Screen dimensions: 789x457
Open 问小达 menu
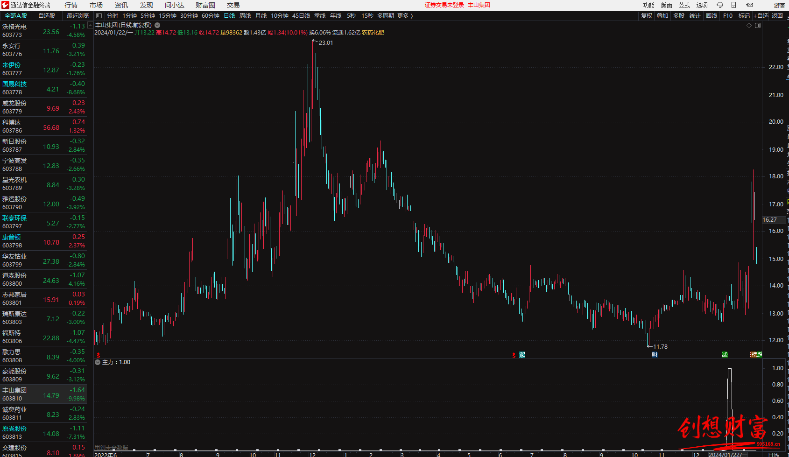pyautogui.click(x=175, y=5)
